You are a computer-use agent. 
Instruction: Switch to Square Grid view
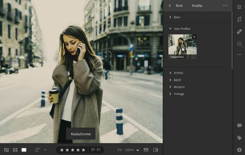(15, 150)
